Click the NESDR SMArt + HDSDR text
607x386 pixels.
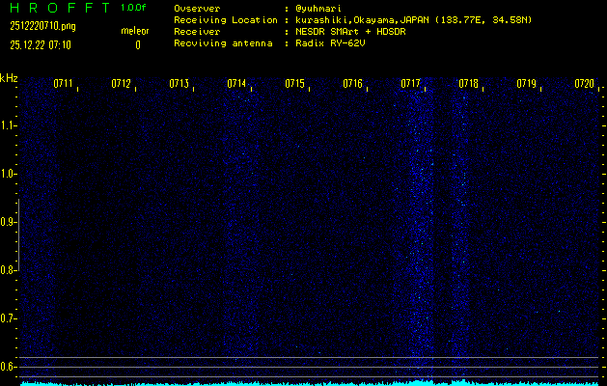(350, 32)
